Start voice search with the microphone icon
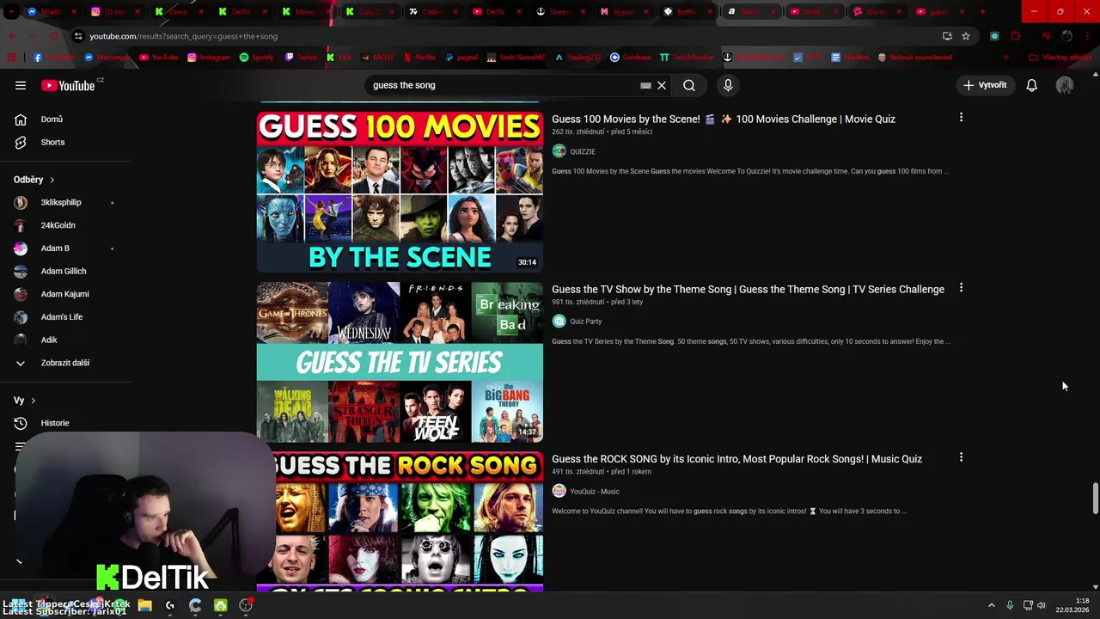Image resolution: width=1100 pixels, height=619 pixels. pos(728,85)
